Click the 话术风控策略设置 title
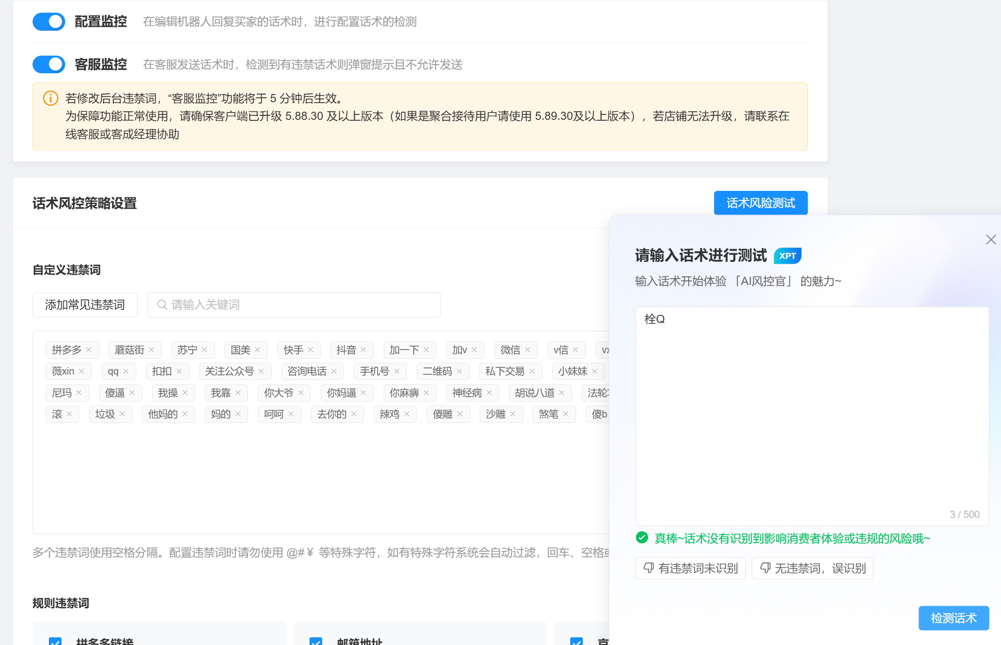This screenshot has width=1001, height=645. click(85, 203)
